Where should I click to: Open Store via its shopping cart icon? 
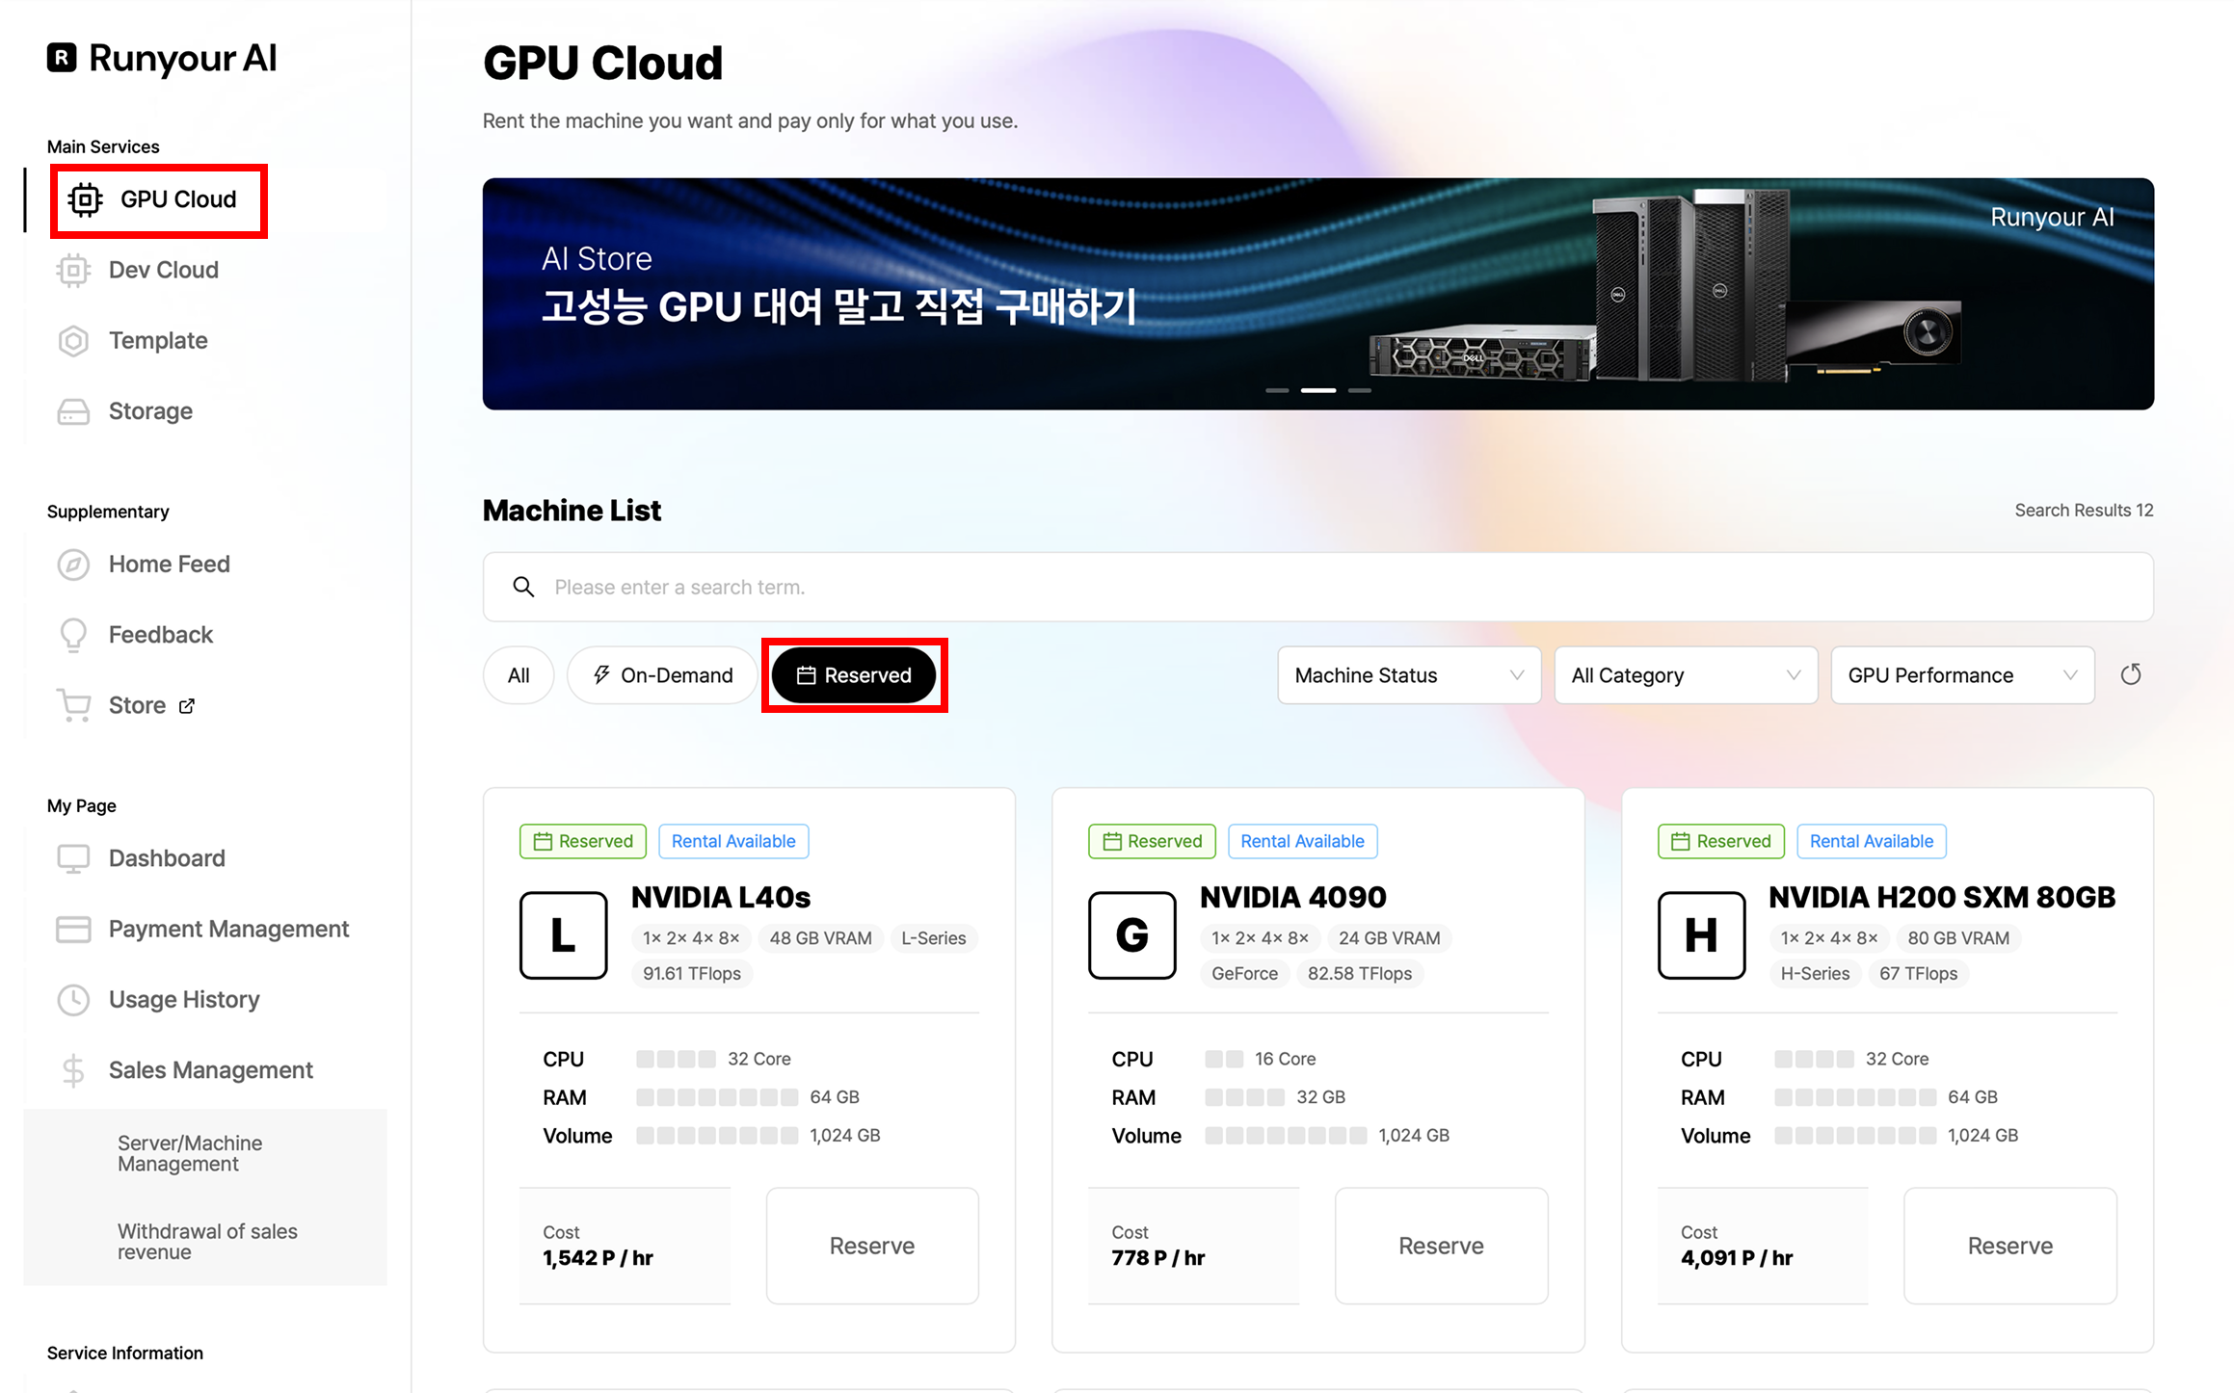click(74, 706)
